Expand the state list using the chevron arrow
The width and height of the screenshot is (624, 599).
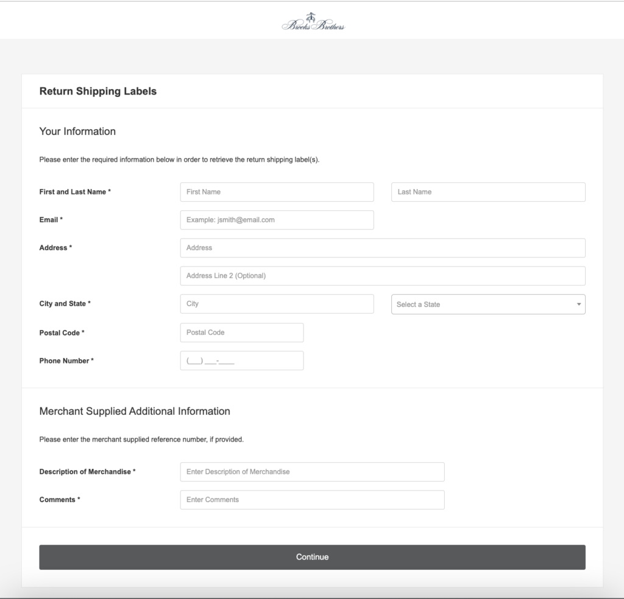pos(578,304)
